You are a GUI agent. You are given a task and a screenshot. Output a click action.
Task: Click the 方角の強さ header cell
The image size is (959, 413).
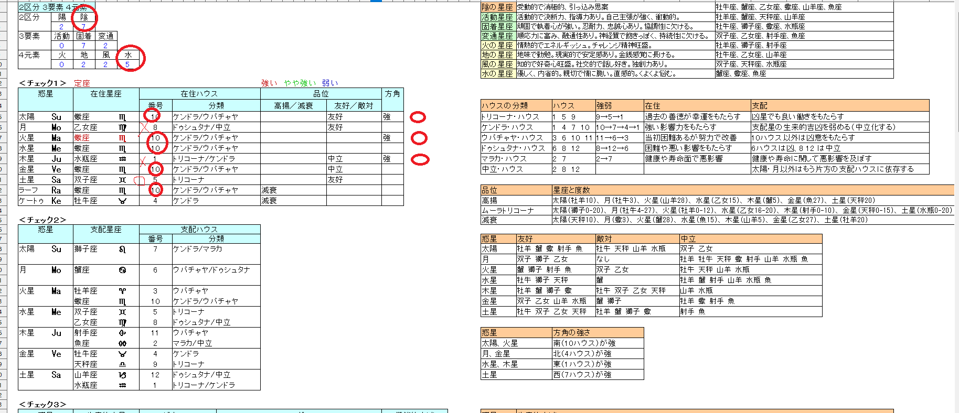pos(598,333)
